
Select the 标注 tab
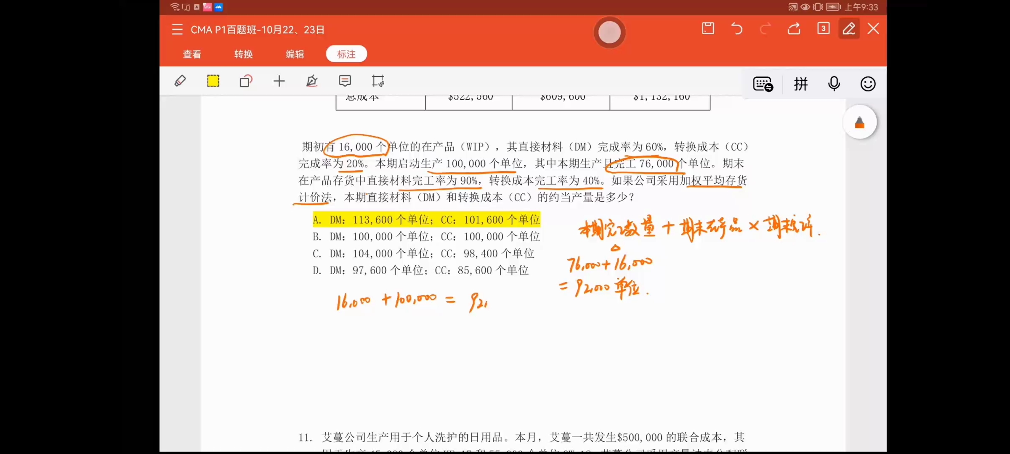[346, 54]
